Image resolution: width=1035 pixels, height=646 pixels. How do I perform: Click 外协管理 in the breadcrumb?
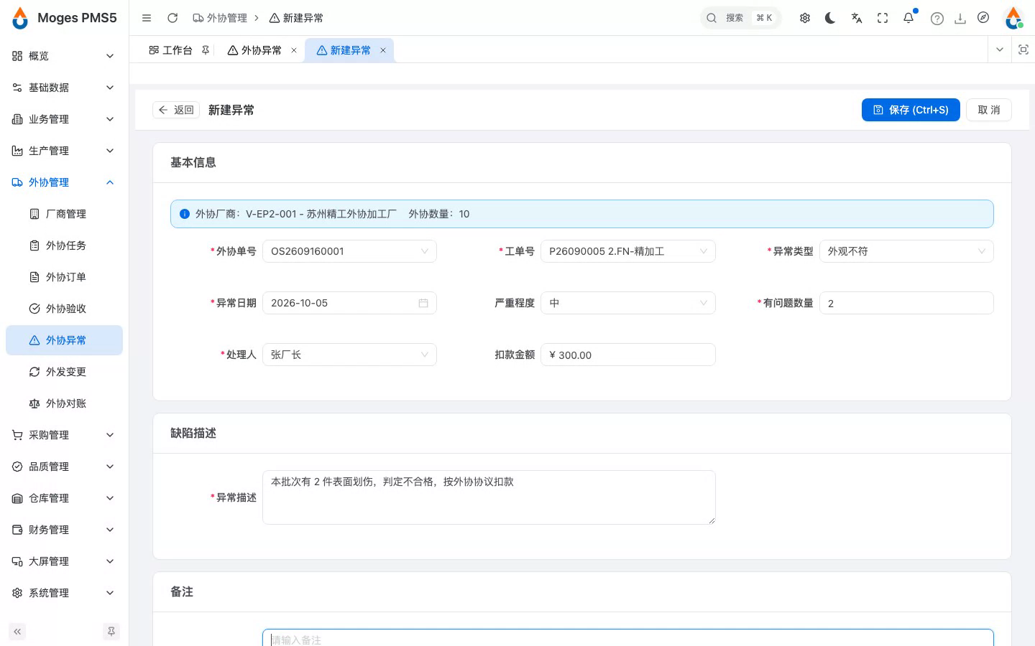tap(220, 18)
